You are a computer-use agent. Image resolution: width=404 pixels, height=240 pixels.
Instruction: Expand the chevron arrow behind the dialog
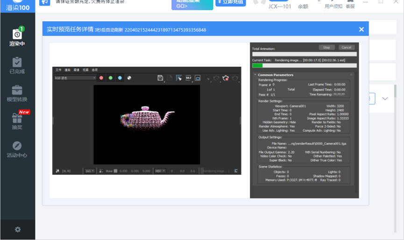[385, 98]
